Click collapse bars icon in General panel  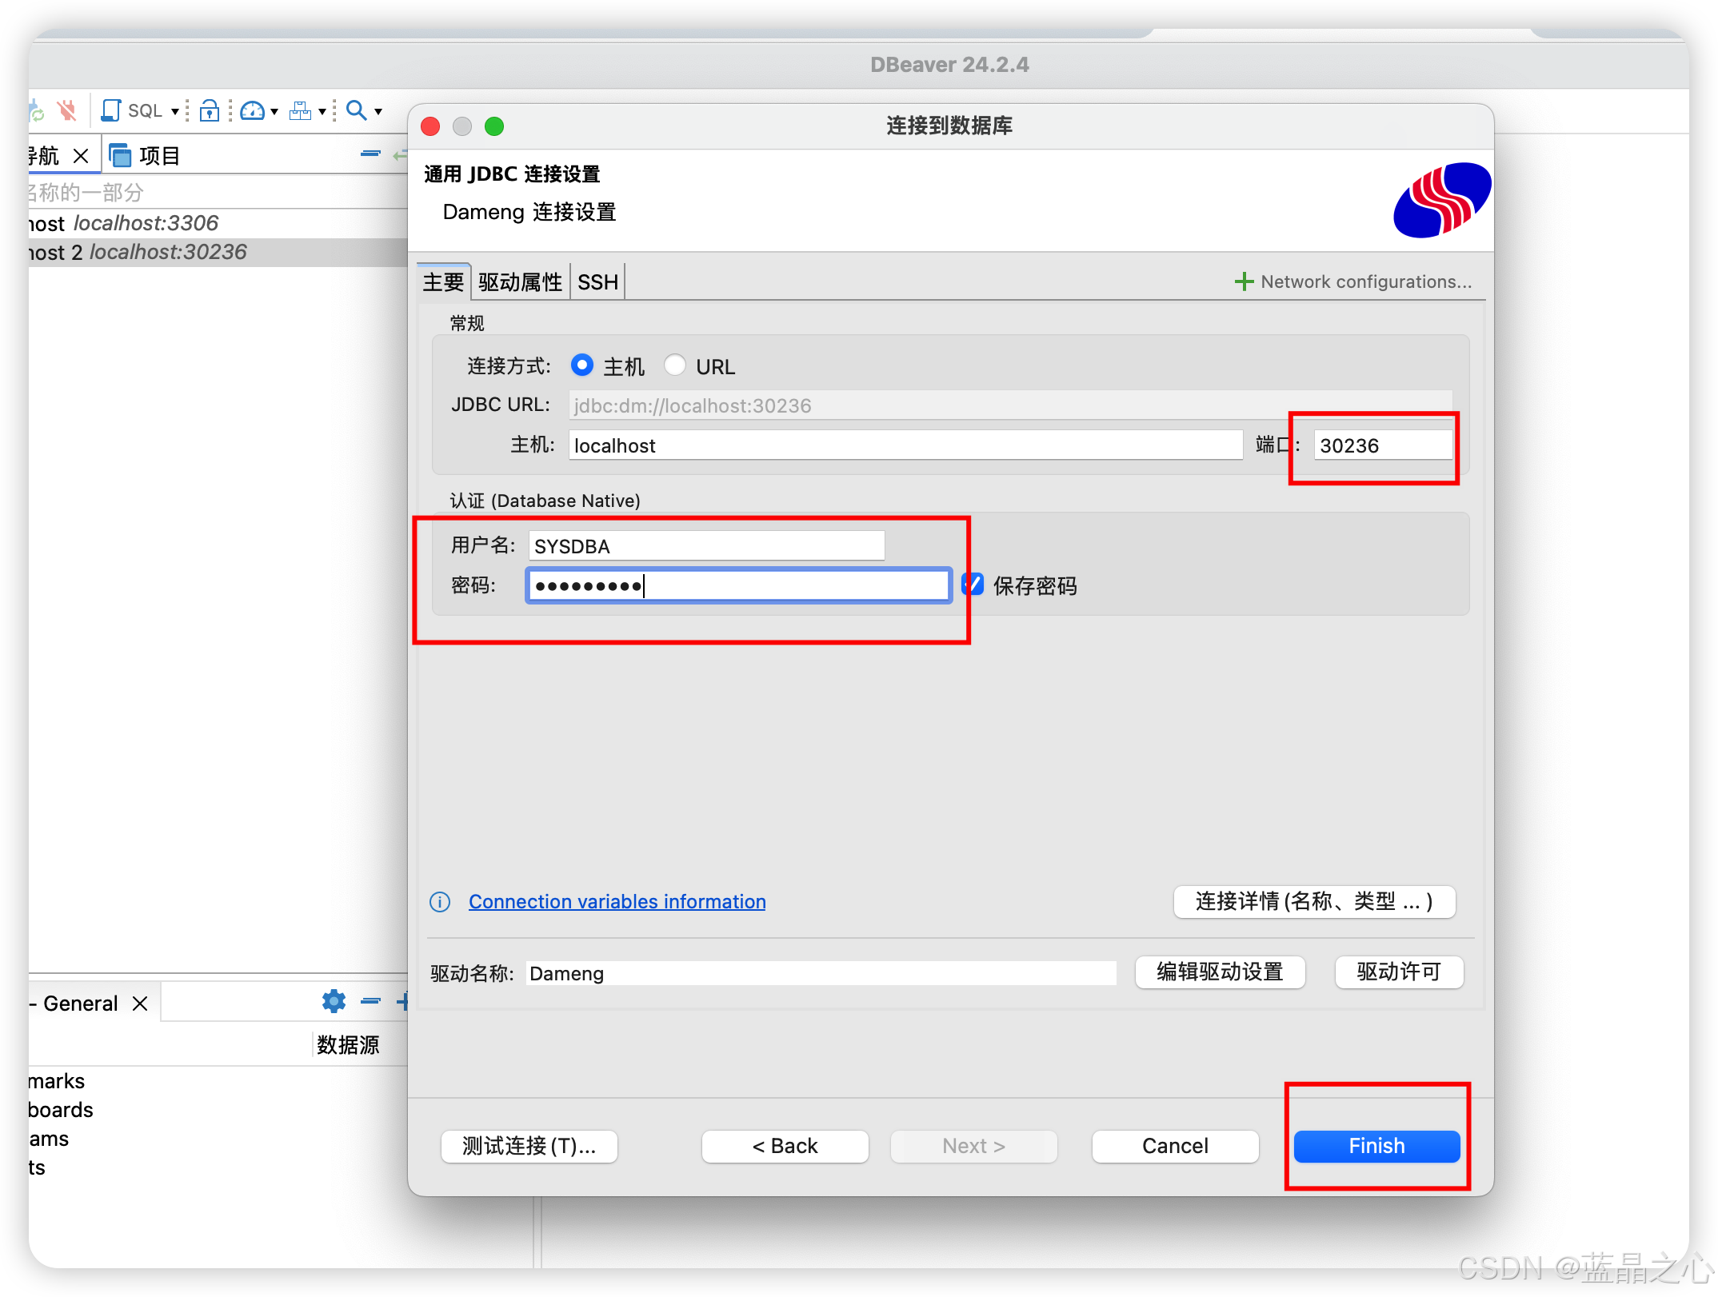[x=370, y=1001]
